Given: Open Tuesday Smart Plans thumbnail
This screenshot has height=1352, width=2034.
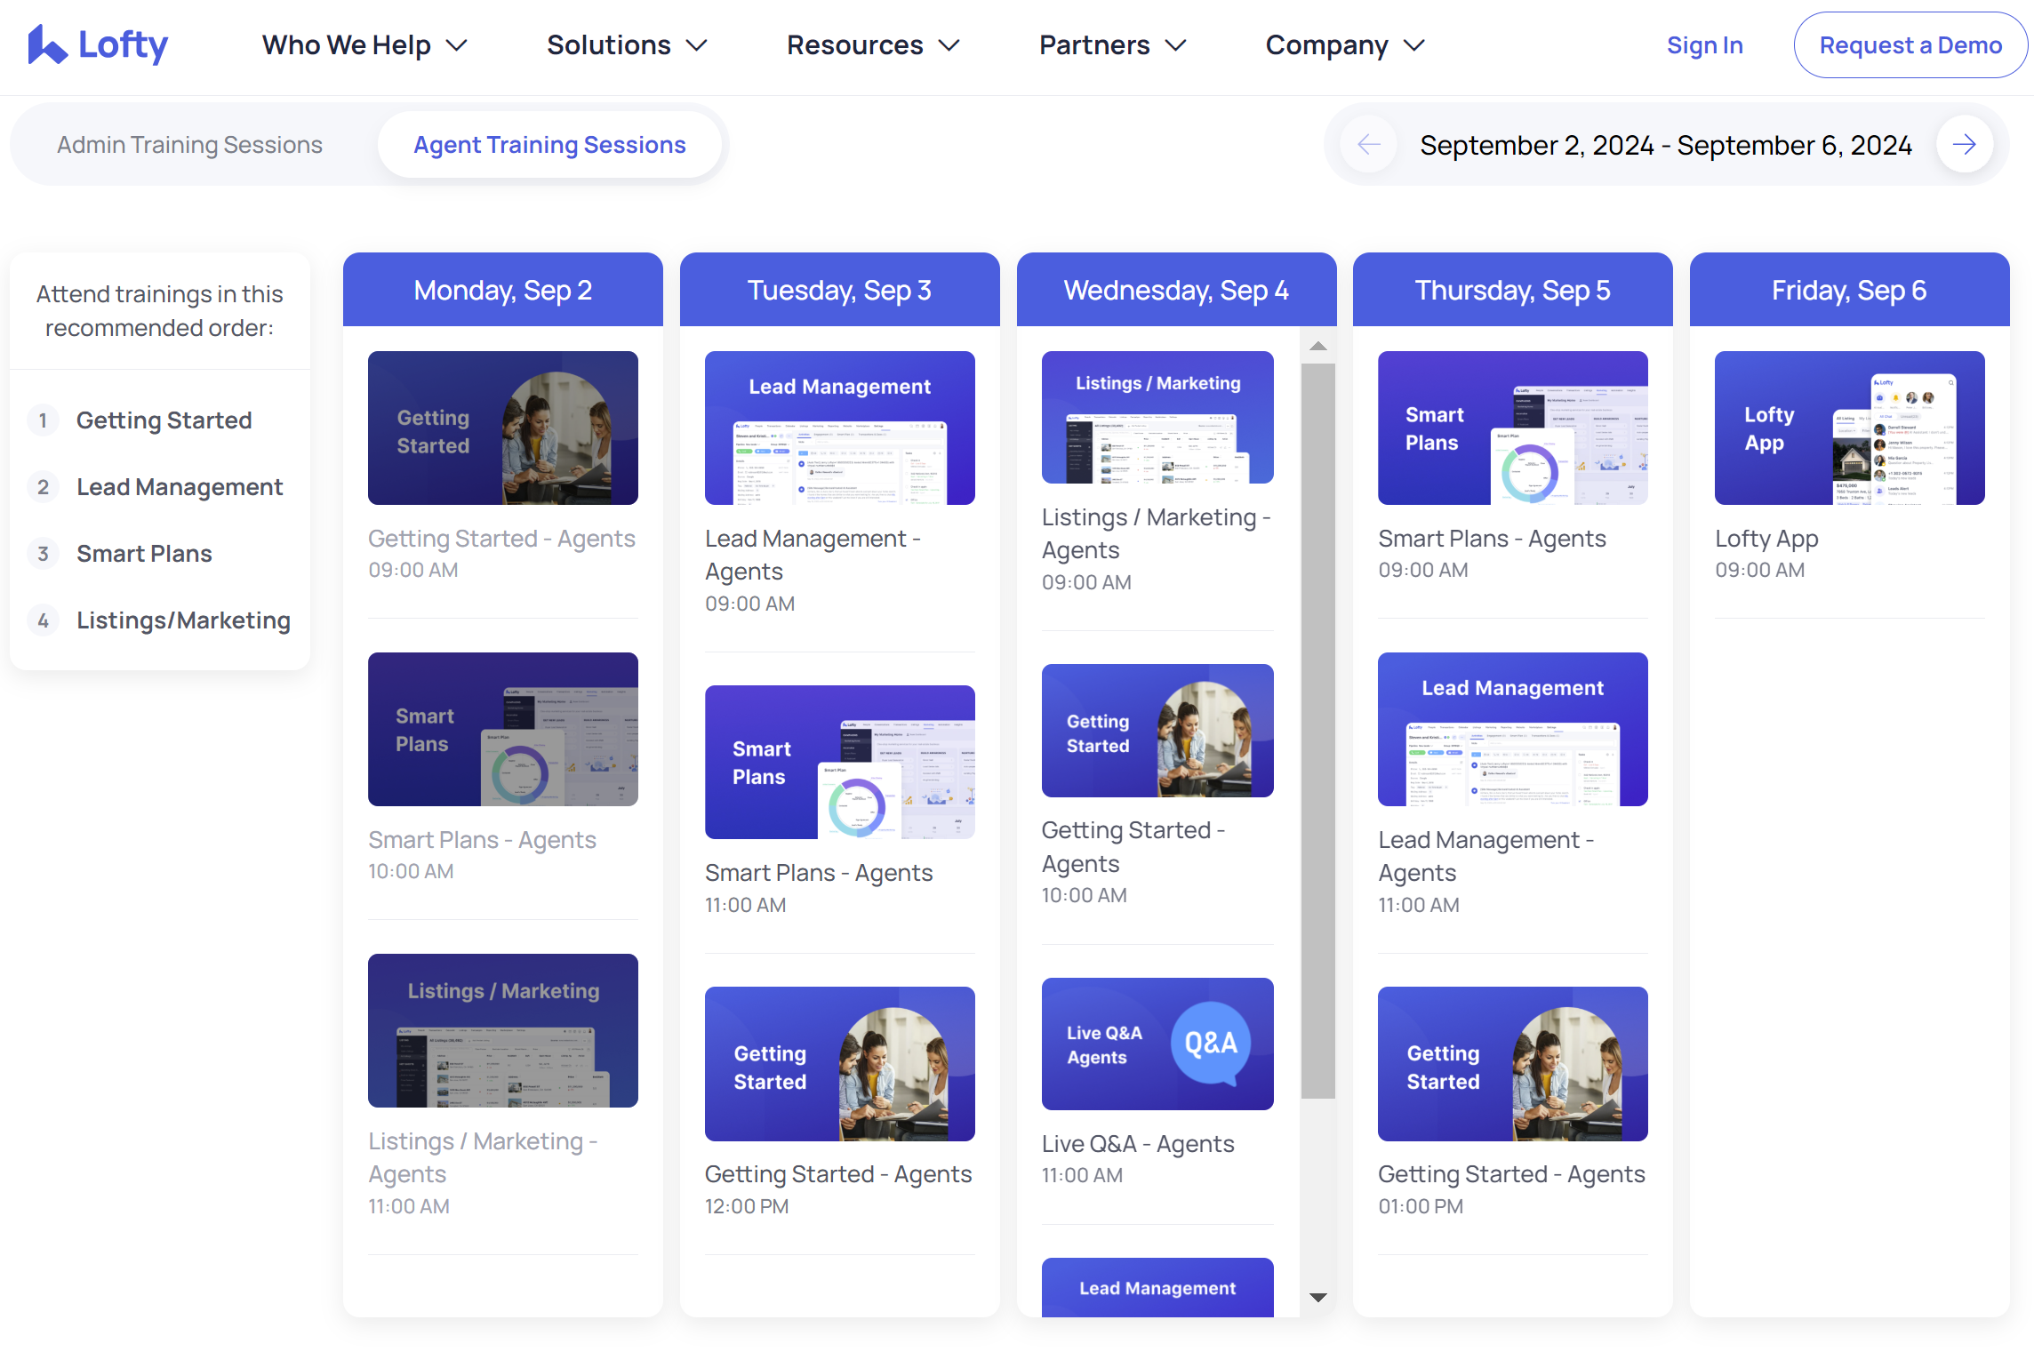Looking at the screenshot, I should 840,762.
